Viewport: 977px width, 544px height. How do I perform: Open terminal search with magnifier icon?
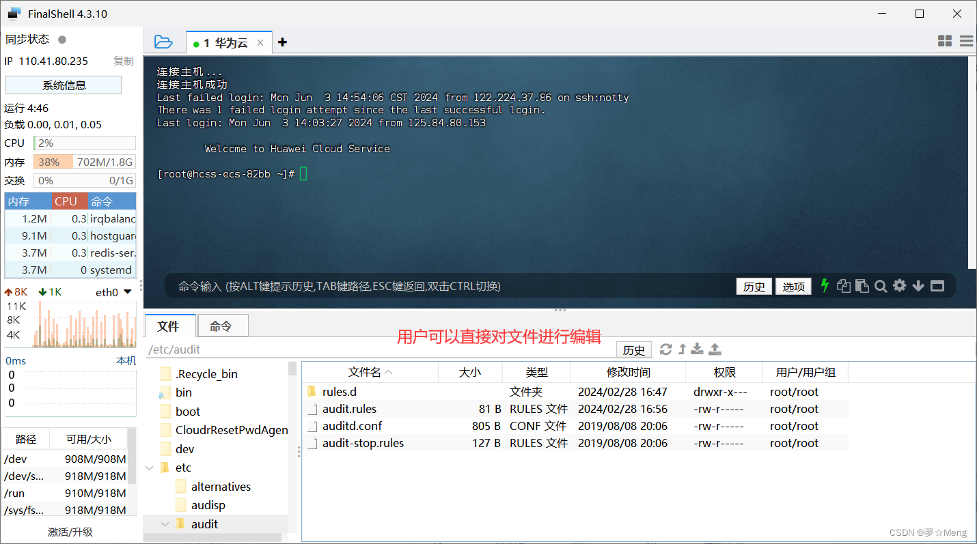[x=880, y=286]
